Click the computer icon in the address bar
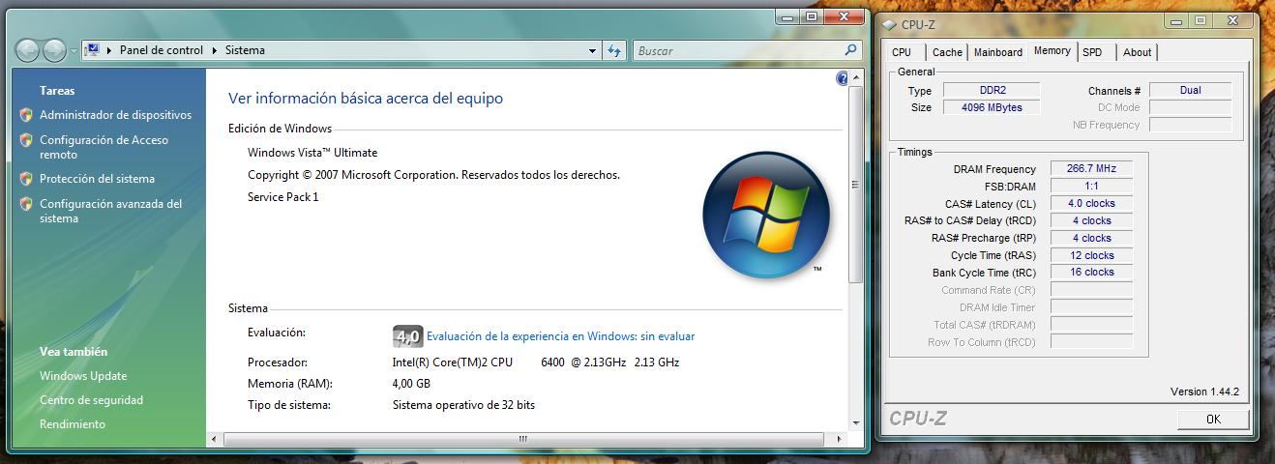This screenshot has height=464, width=1275. 92,50
